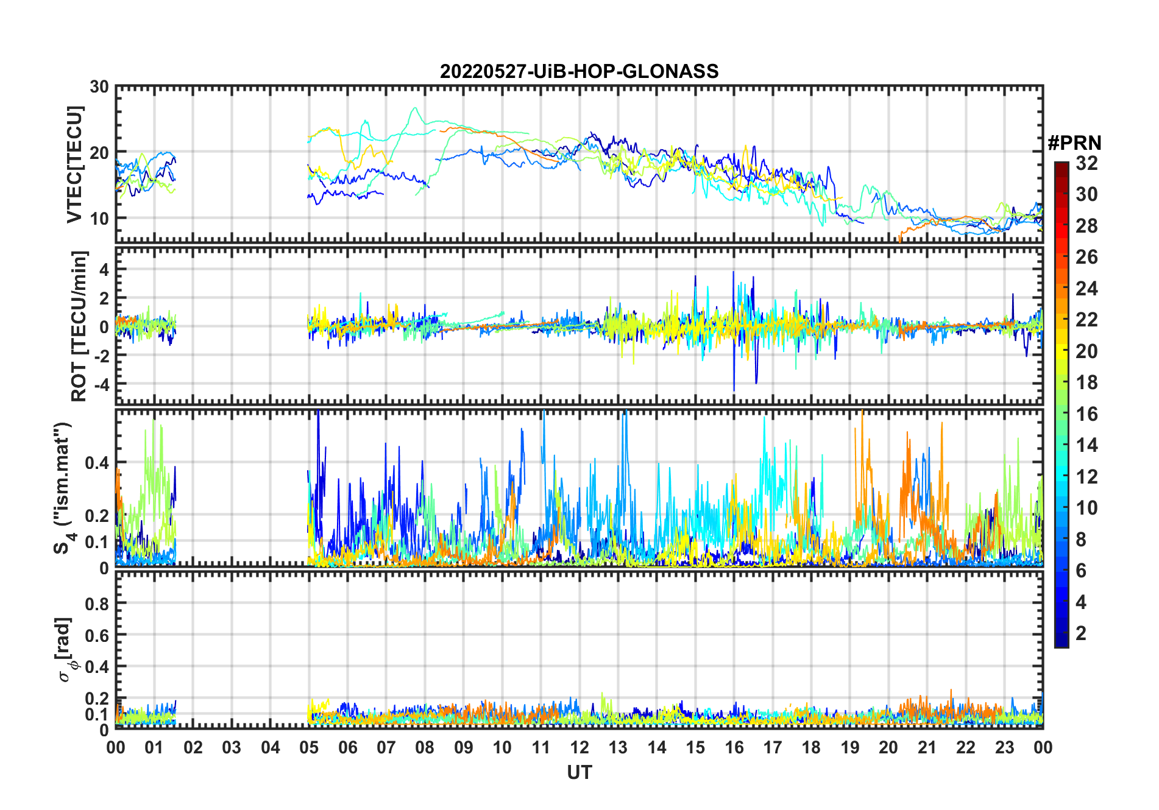Click the 16 hour tick label
Viewport: 1159px width, 810px height.
tap(734, 747)
